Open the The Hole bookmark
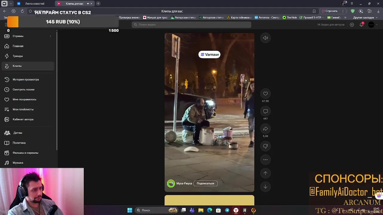This screenshot has width=383, height=215. tap(290, 18)
